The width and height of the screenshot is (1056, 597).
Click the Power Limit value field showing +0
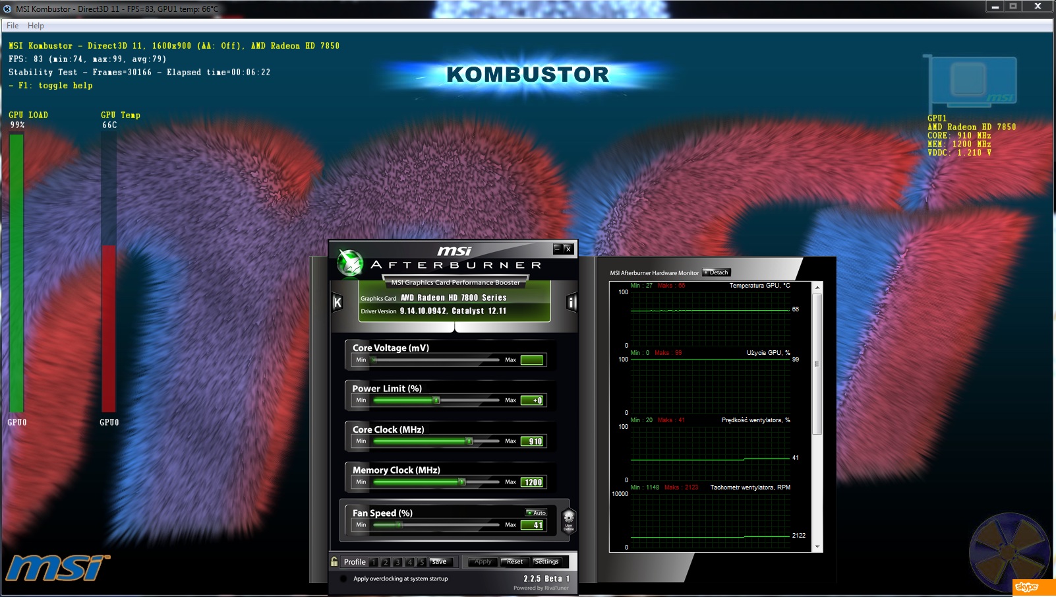coord(532,400)
